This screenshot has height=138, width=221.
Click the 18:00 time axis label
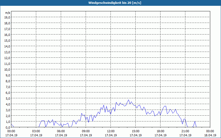[x=161, y=131]
